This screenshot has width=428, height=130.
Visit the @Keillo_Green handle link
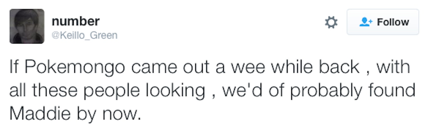coord(85,36)
